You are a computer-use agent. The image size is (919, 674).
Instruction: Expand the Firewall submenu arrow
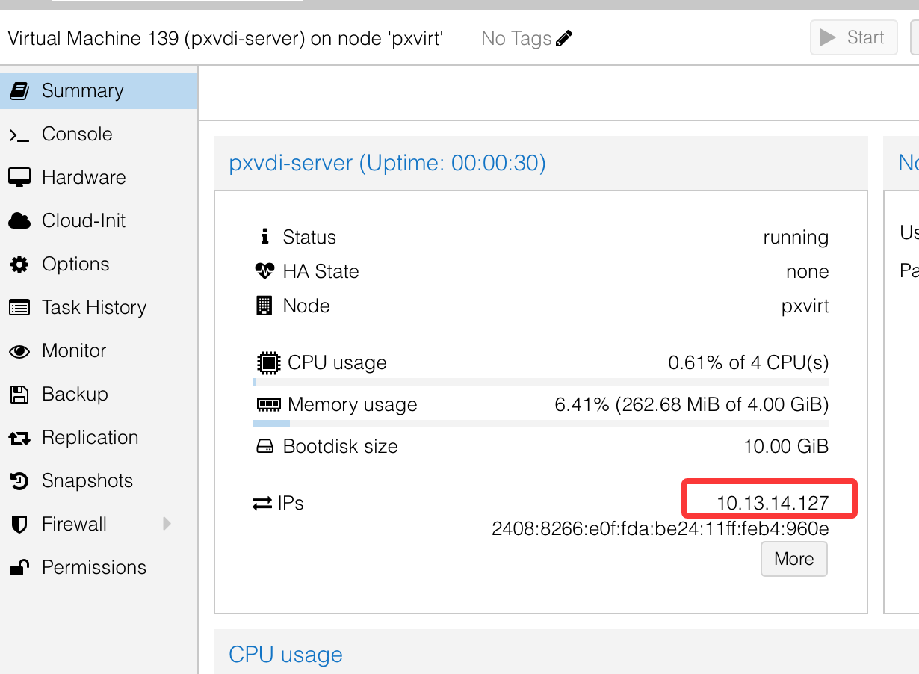point(167,524)
